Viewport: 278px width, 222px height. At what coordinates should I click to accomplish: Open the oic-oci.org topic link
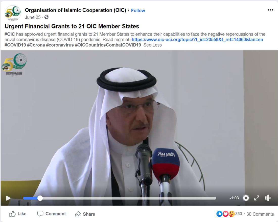pos(197,40)
